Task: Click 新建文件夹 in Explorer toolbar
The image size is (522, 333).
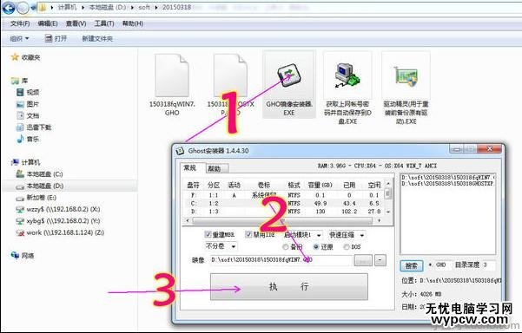Action: point(97,38)
